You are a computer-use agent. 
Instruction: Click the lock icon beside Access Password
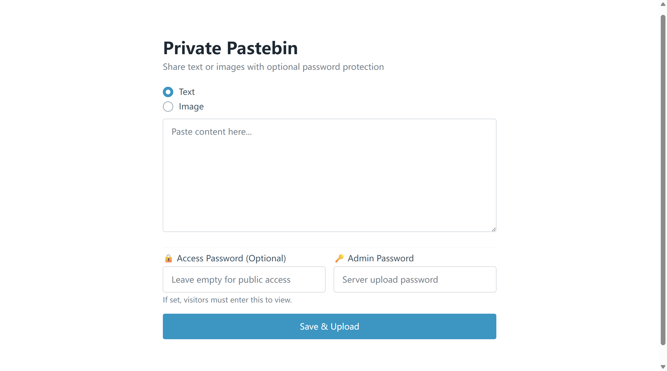169,258
